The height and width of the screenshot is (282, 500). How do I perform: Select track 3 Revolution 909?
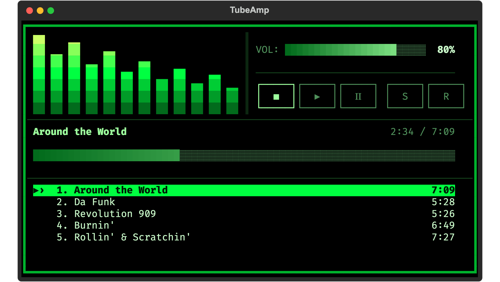click(244, 214)
